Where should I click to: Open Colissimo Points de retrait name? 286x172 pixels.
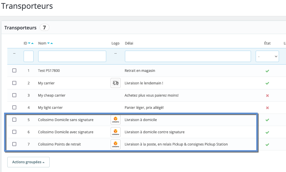click(60, 144)
